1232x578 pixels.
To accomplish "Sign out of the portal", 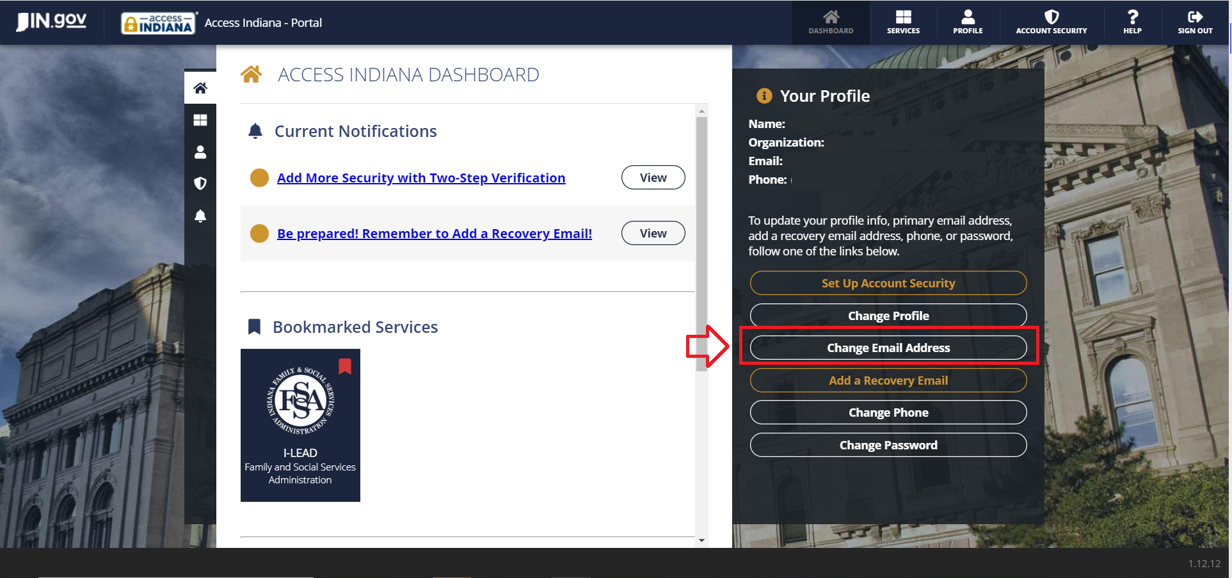I will click(x=1195, y=22).
